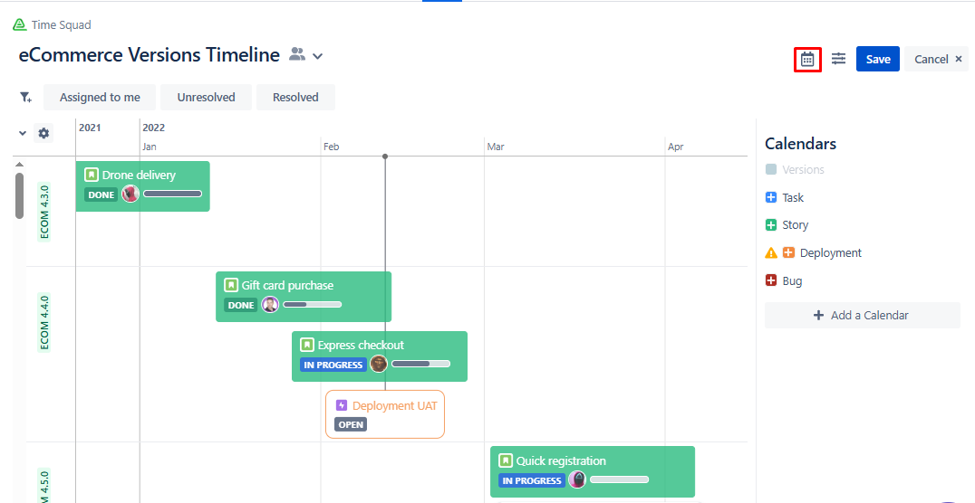Click the Express checkout progress bar
Image resolution: width=975 pixels, height=503 pixels.
pyautogui.click(x=420, y=364)
